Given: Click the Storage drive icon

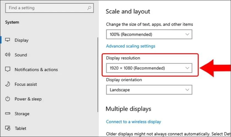Looking at the screenshot, I should (8, 113).
